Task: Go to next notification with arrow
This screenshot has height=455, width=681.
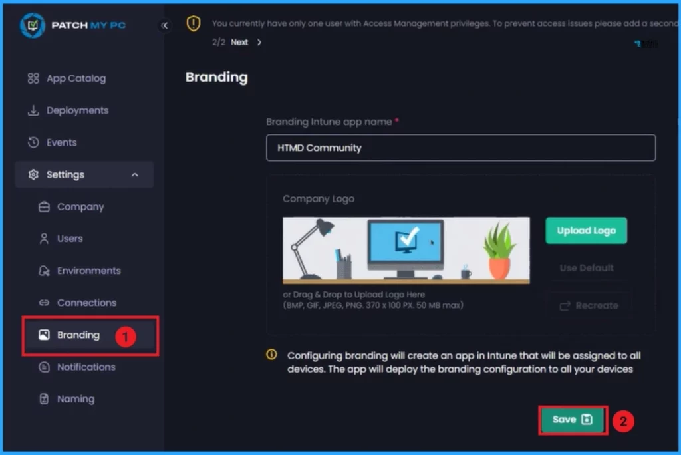Action: tap(259, 42)
